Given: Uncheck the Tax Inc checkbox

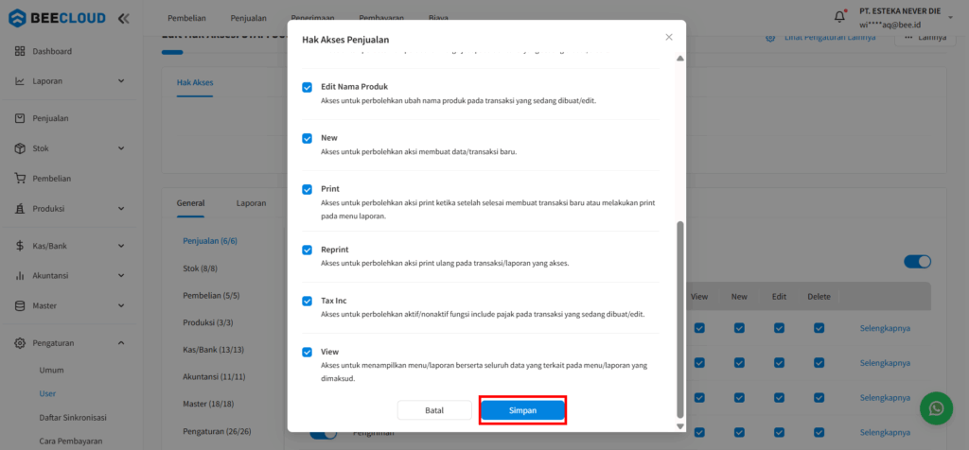Looking at the screenshot, I should tap(308, 301).
